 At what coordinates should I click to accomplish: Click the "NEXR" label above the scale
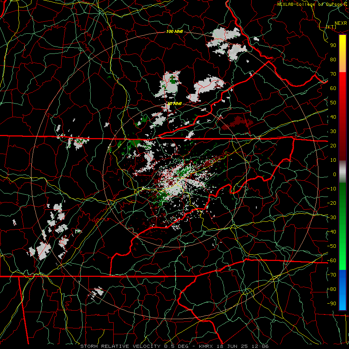341,23
